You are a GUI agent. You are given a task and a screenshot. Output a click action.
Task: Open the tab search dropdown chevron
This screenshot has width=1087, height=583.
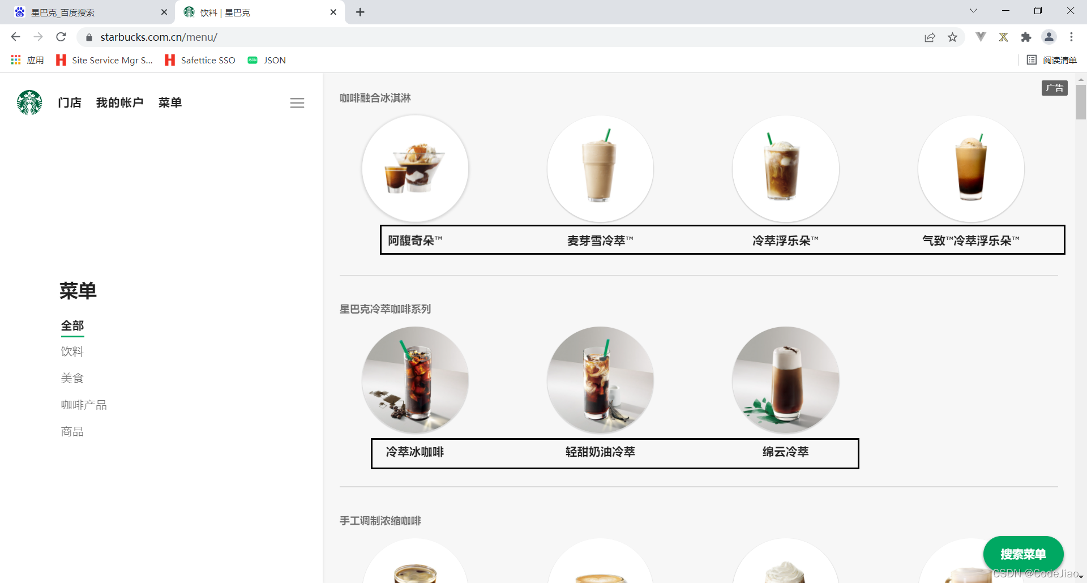[x=973, y=11]
